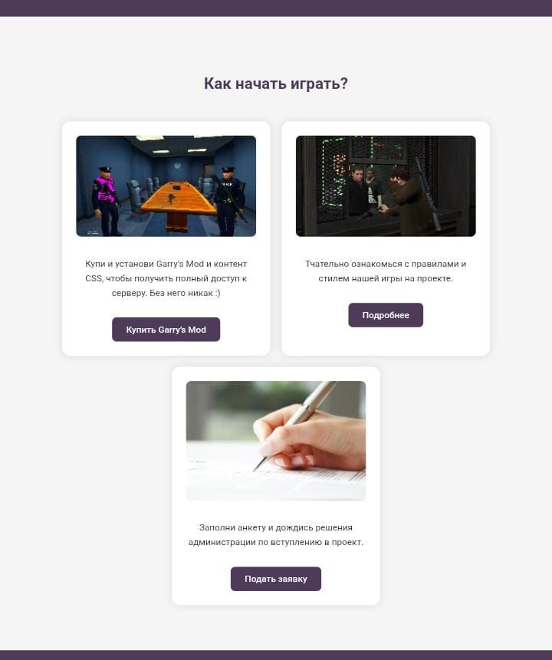Click the officer wearing the pink vest
Screen dimensions: 552x660
(x=105, y=200)
